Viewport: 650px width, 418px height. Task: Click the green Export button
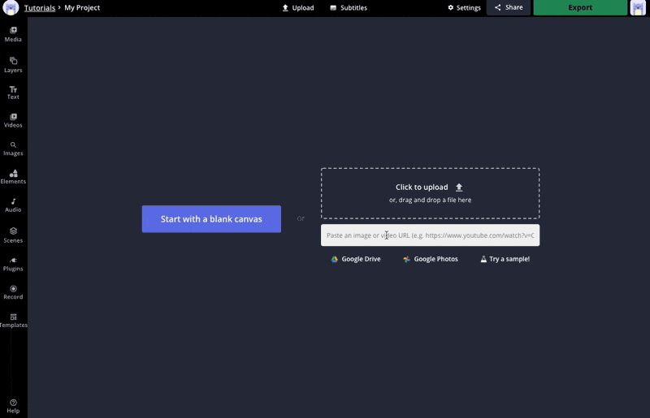click(580, 7)
